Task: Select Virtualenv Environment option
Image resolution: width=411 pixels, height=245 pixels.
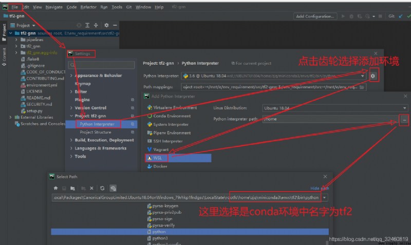Action: pyautogui.click(x=172, y=108)
